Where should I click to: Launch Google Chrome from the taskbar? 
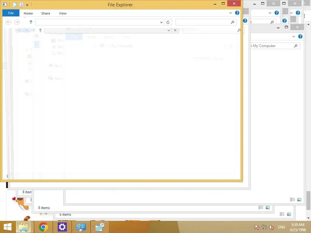43,227
